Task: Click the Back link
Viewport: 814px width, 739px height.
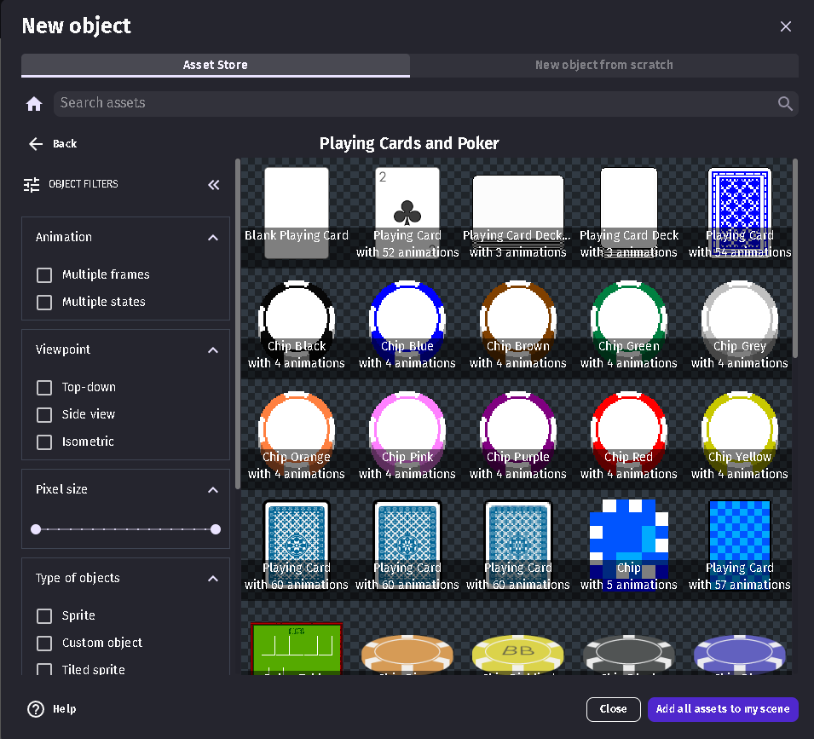Action: (65, 144)
